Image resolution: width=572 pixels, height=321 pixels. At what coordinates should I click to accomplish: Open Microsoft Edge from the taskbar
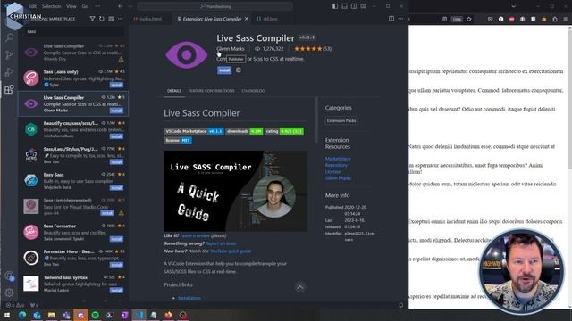(22, 315)
